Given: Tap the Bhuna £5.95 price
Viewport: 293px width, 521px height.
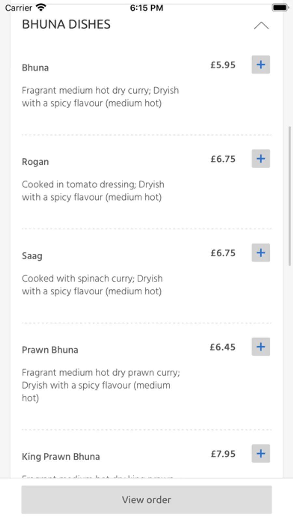Looking at the screenshot, I should (223, 65).
